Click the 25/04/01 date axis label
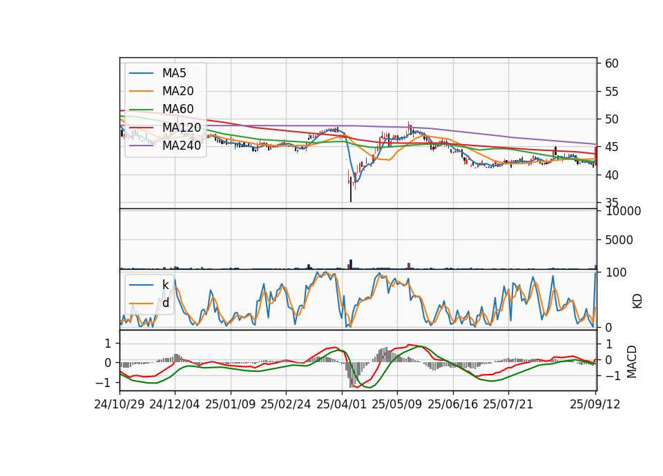 pos(342,404)
